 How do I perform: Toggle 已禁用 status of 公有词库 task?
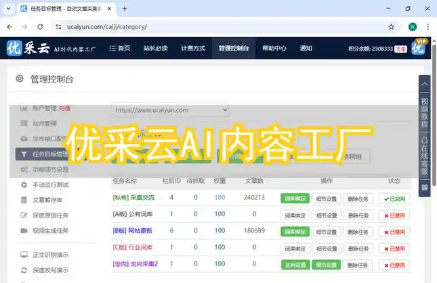point(394,215)
